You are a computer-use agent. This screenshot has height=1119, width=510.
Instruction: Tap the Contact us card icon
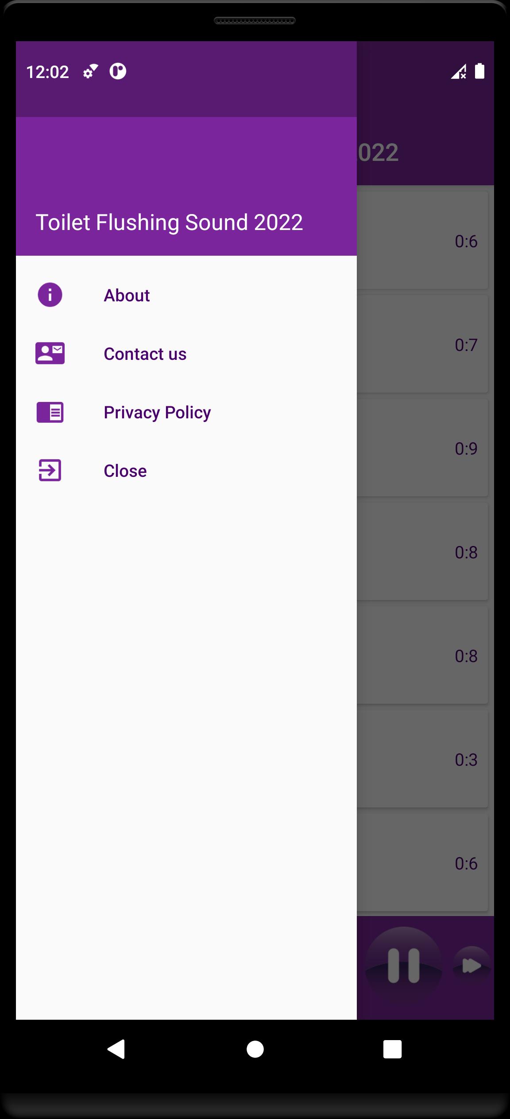click(x=50, y=353)
